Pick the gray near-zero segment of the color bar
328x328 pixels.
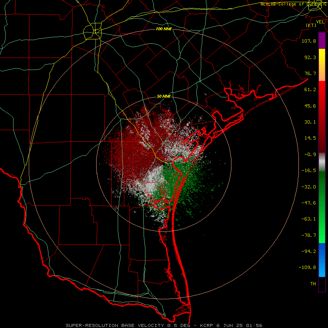(x=322, y=162)
